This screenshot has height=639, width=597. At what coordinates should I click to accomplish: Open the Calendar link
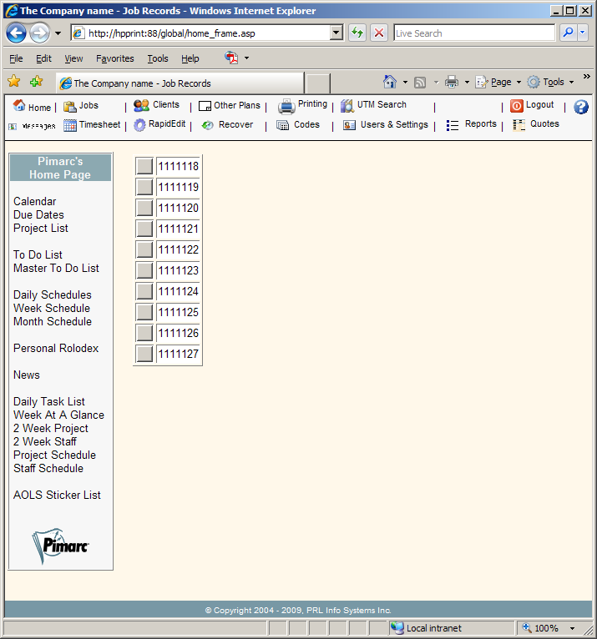coord(35,201)
